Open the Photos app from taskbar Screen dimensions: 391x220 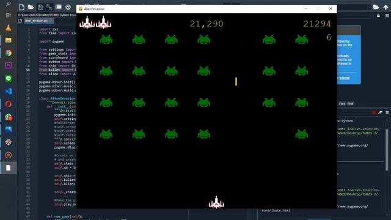8,130
